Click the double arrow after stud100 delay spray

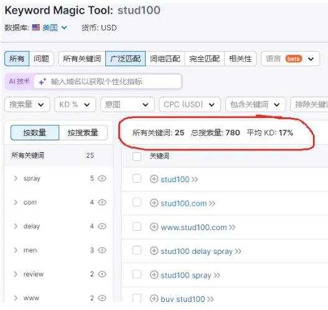pyautogui.click(x=238, y=251)
